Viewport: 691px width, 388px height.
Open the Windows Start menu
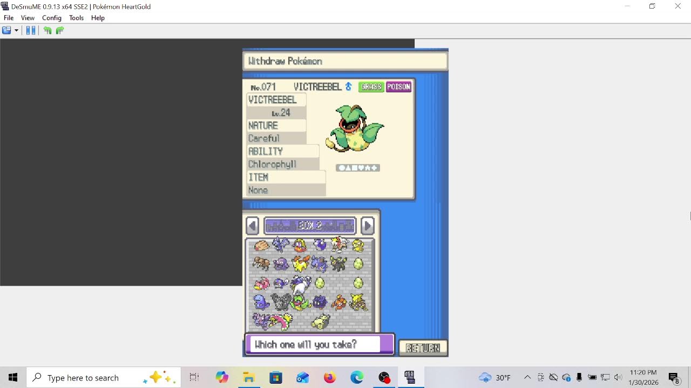(x=13, y=378)
